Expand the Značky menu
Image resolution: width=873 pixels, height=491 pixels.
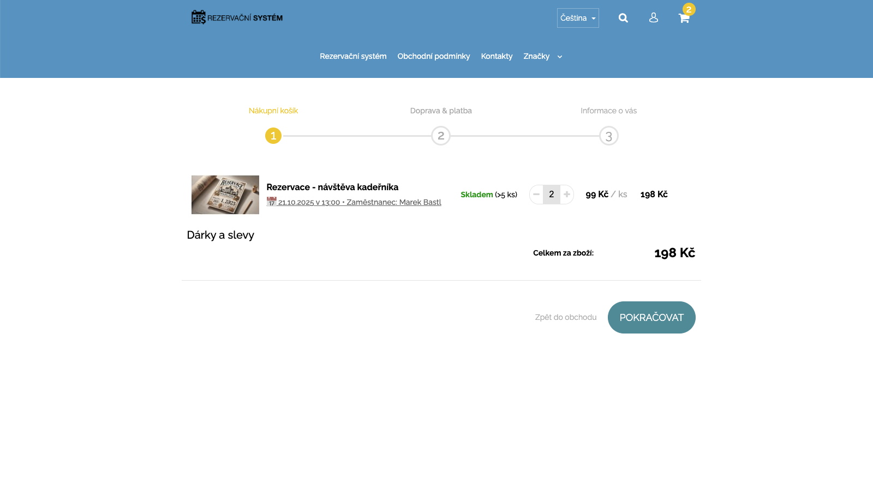(x=536, y=56)
